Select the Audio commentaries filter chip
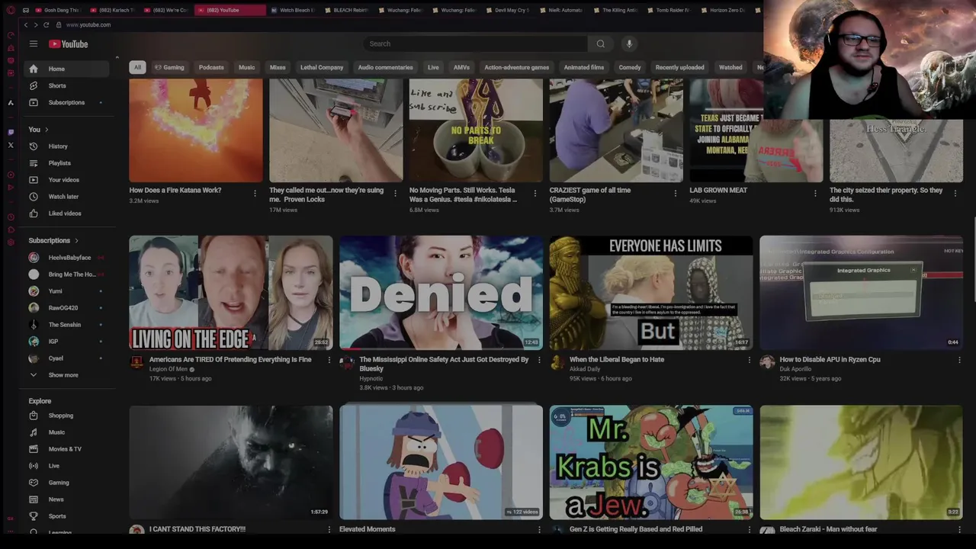 (385, 67)
